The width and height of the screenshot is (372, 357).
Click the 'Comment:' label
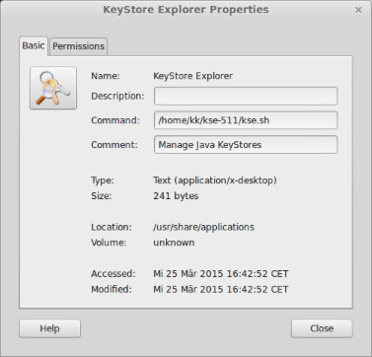click(114, 145)
